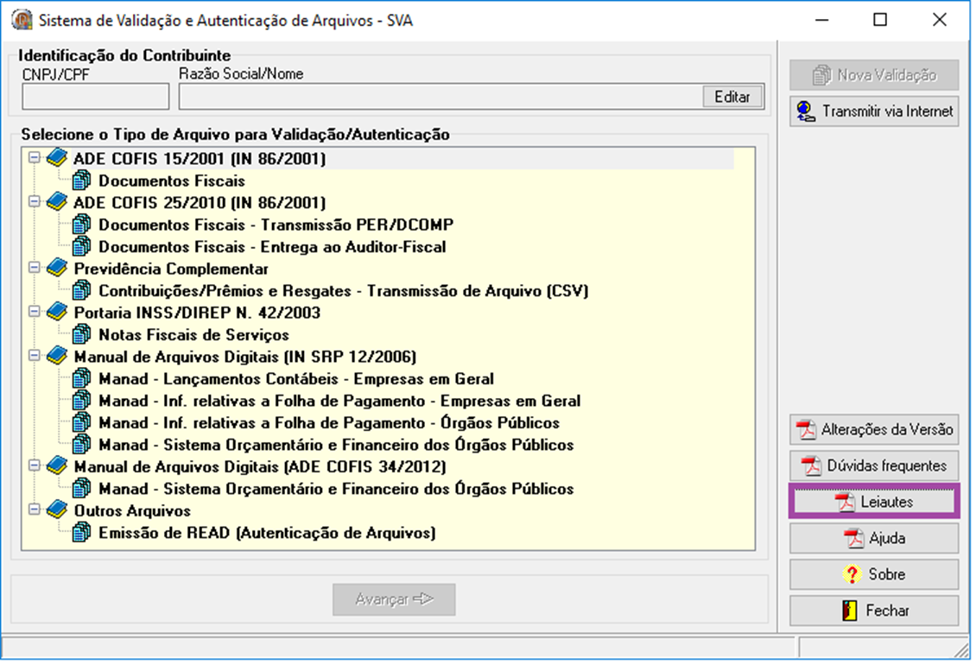Click the document icon beside Notas Fiscais de Serviços

[82, 334]
